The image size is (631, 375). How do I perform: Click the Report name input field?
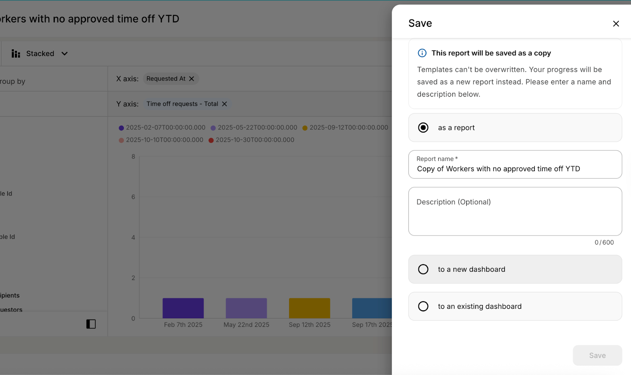tap(515, 169)
